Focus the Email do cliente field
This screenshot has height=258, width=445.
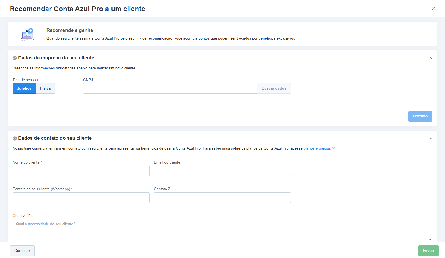pyautogui.click(x=222, y=171)
